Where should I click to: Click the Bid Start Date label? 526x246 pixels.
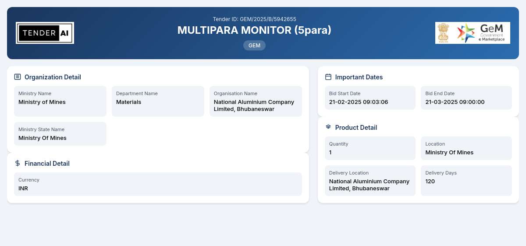[345, 93]
